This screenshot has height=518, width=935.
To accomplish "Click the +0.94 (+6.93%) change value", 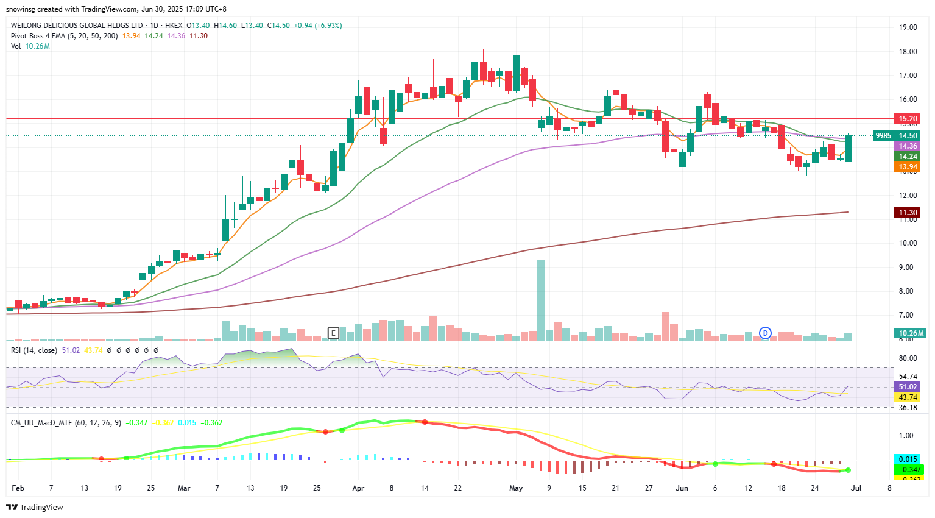I will pyautogui.click(x=318, y=26).
